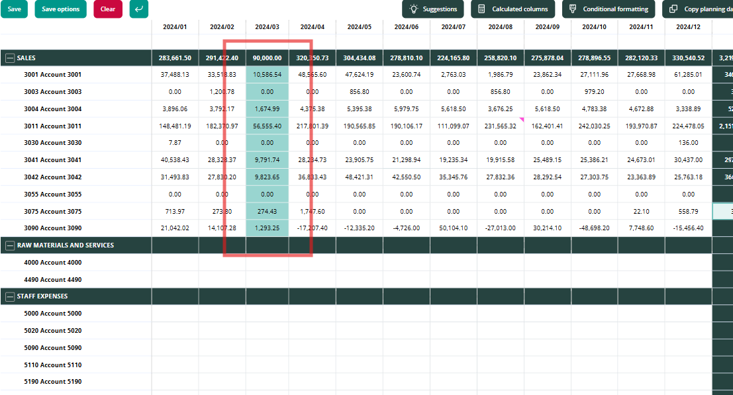
Task: Select the 2024/01 column header
Action: point(175,27)
